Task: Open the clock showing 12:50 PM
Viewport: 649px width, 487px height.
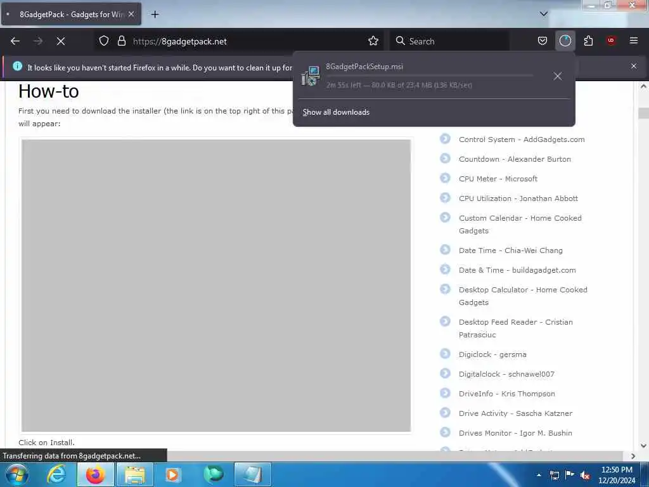Action: pyautogui.click(x=617, y=475)
